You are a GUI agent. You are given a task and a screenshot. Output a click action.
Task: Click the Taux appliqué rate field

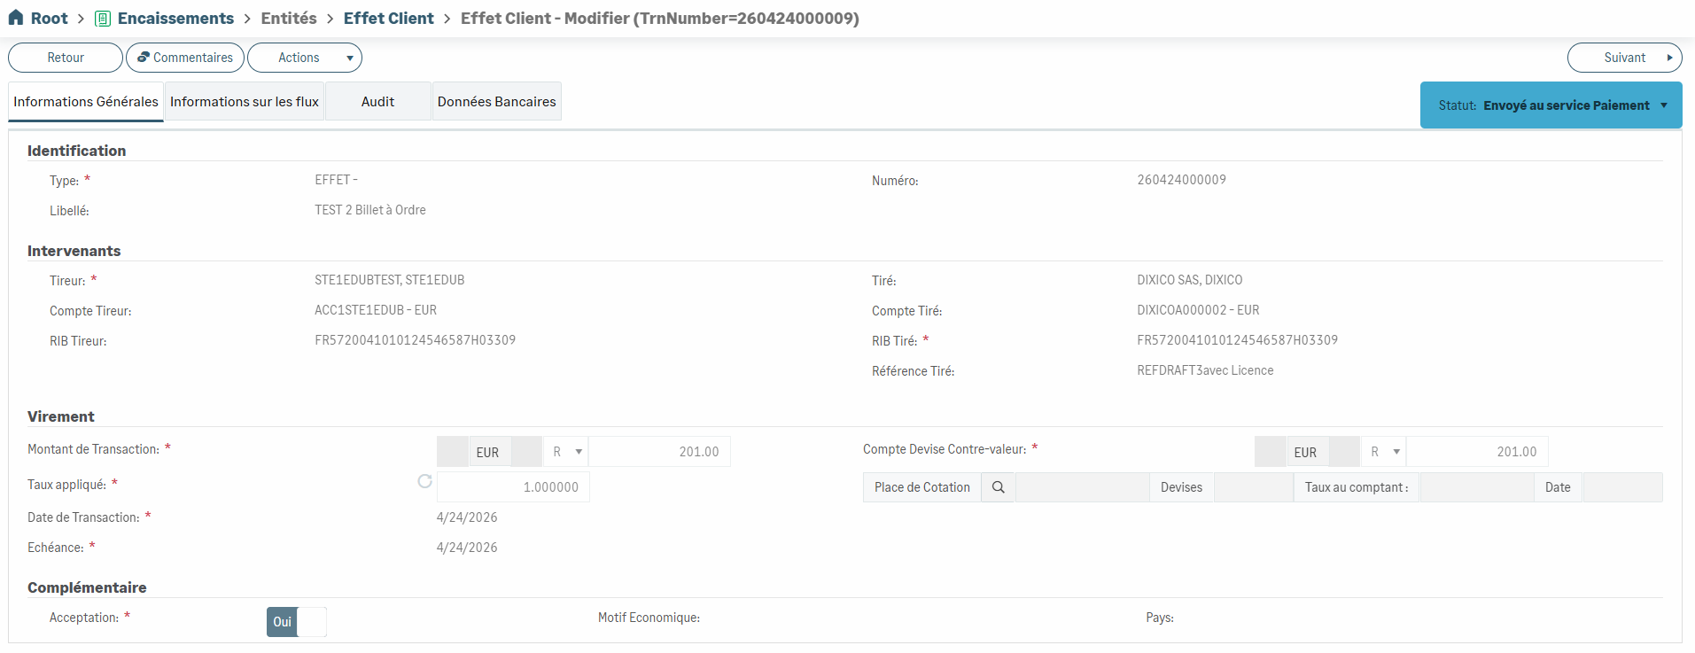513,487
